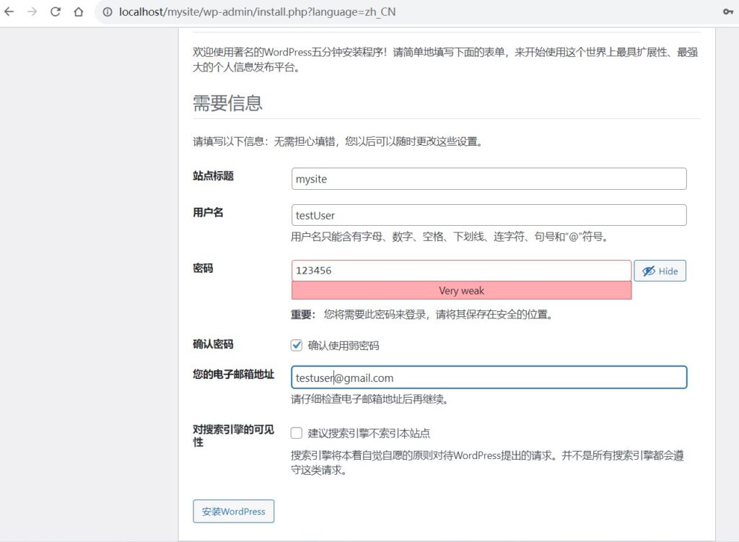Image resolution: width=739 pixels, height=542 pixels.
Task: Click the 请仔细检查电子邮箱地址后再继续 hint text
Action: click(369, 399)
